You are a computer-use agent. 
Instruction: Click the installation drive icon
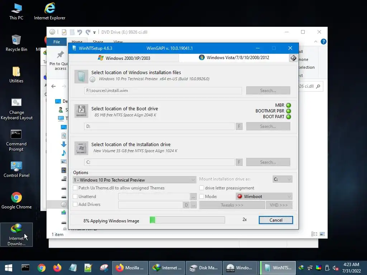[81, 148]
